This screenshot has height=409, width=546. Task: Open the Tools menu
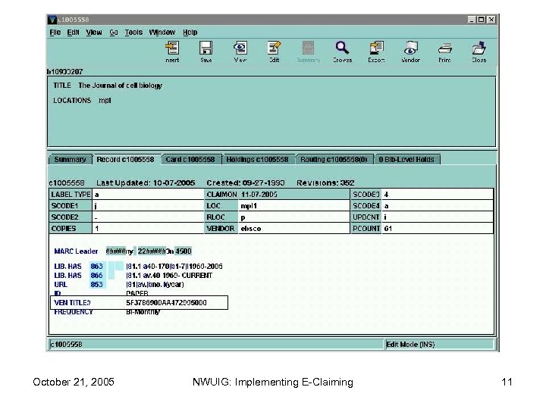(x=133, y=33)
